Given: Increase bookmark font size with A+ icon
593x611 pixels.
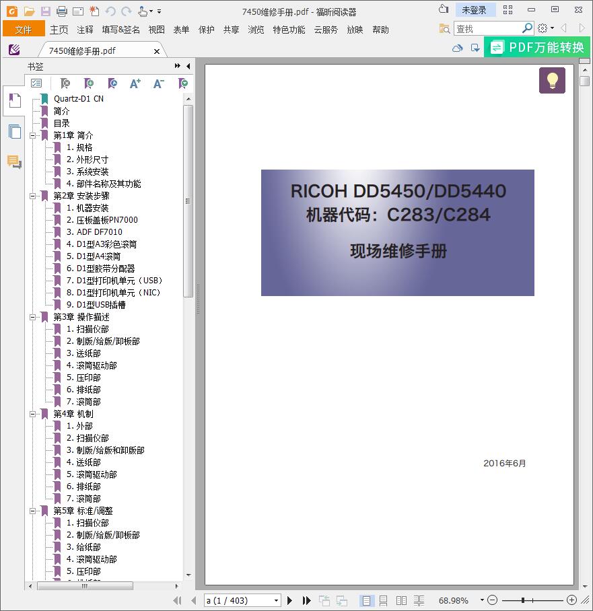Looking at the screenshot, I should (135, 83).
